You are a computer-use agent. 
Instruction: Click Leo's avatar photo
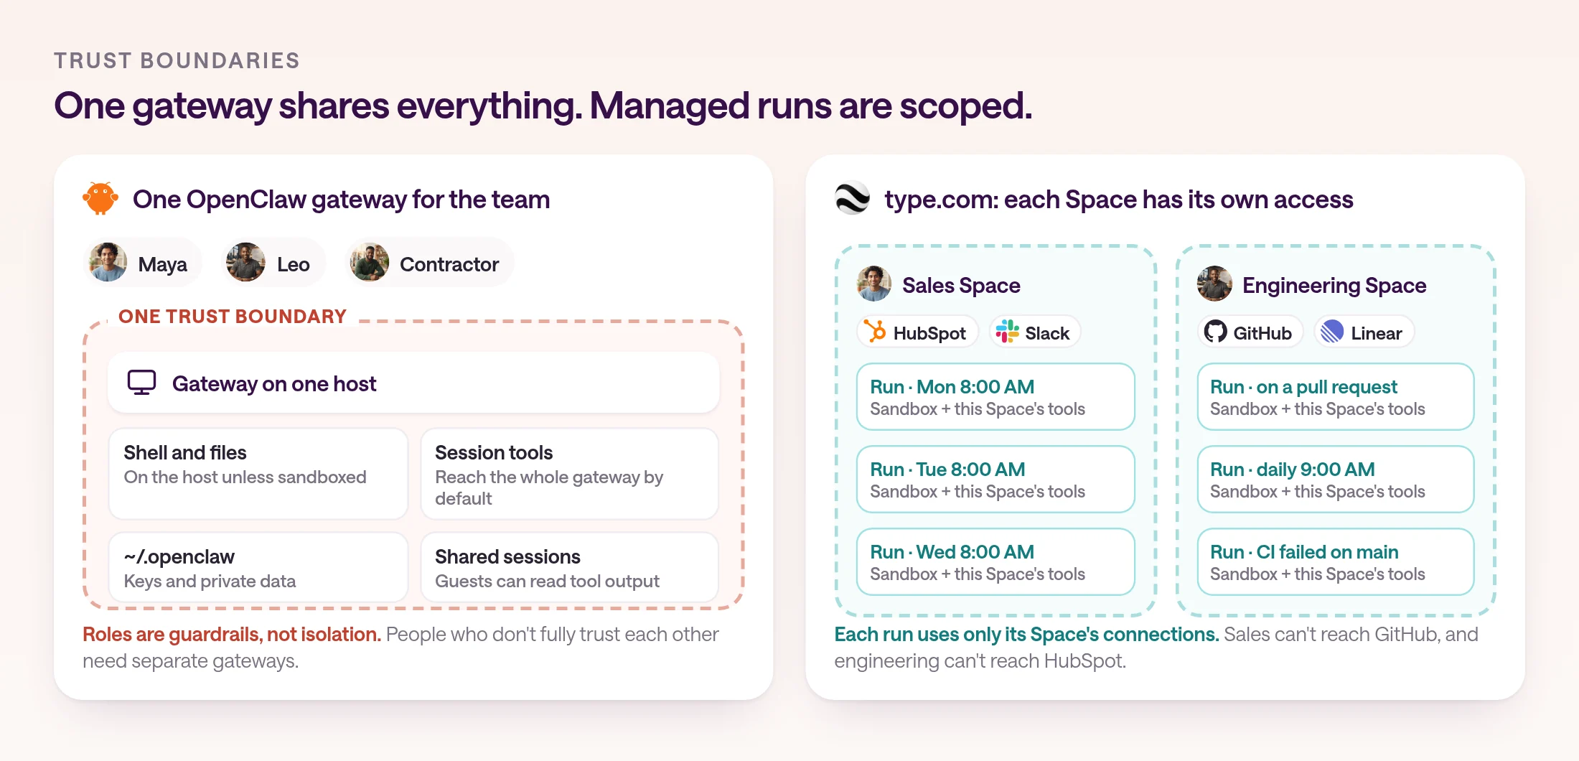[245, 263]
